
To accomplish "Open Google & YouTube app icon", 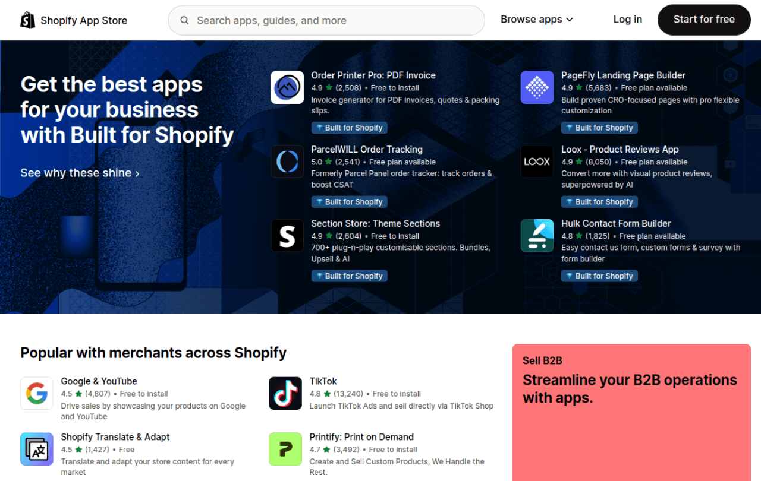I will tap(37, 393).
